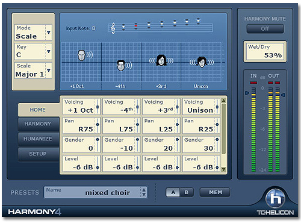Switch to the SETUP tab
301x223 pixels.
pos(38,154)
